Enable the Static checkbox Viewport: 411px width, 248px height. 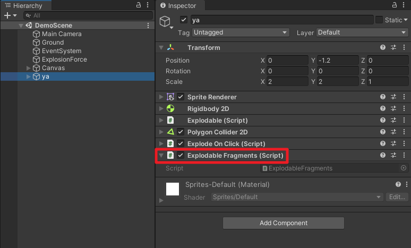(x=379, y=20)
